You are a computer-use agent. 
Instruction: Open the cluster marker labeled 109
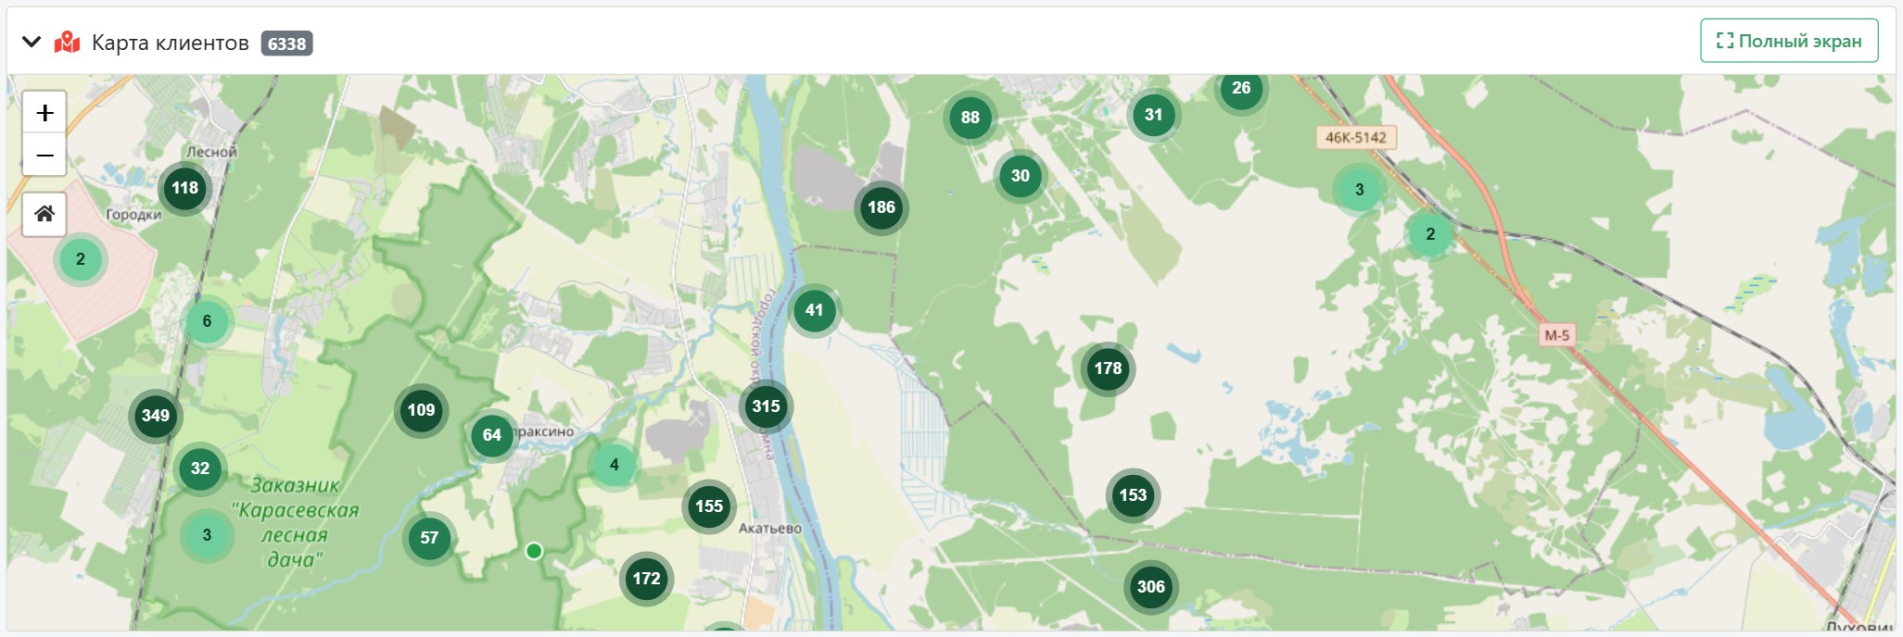point(421,410)
